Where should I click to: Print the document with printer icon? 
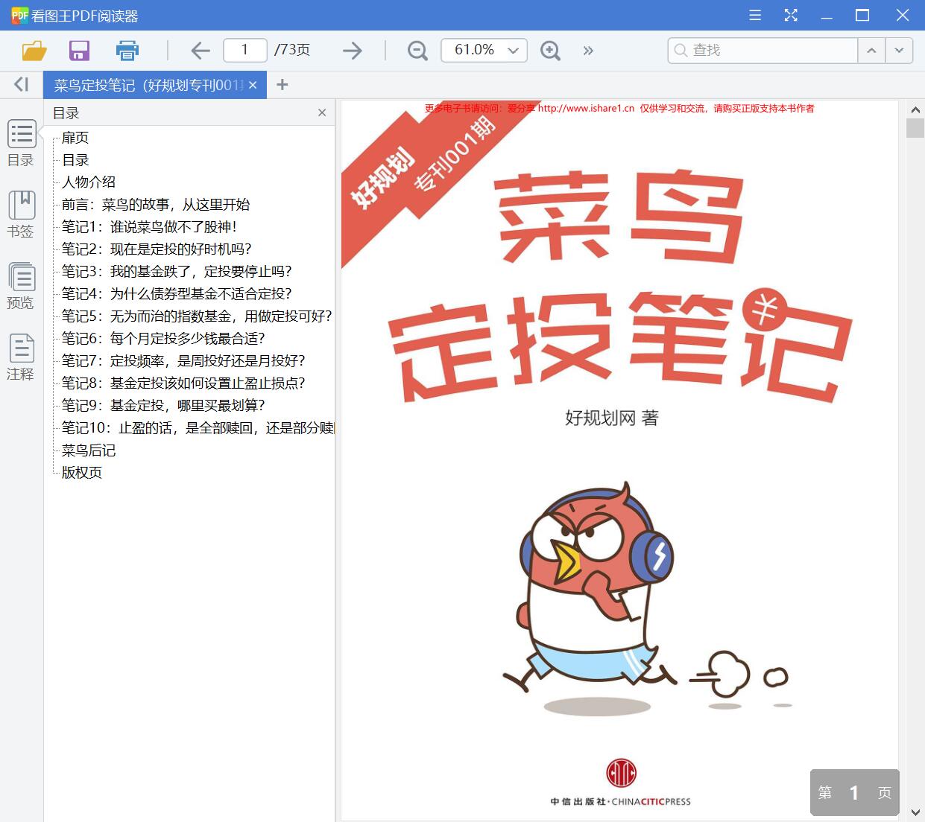(x=127, y=51)
